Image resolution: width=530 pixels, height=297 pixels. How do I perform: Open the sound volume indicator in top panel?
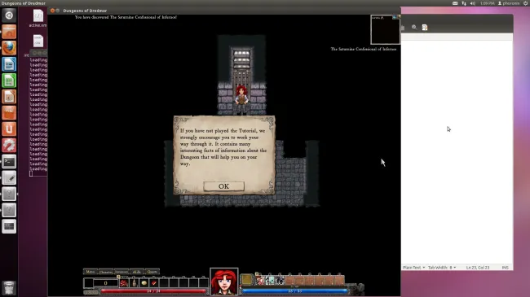(473, 3)
